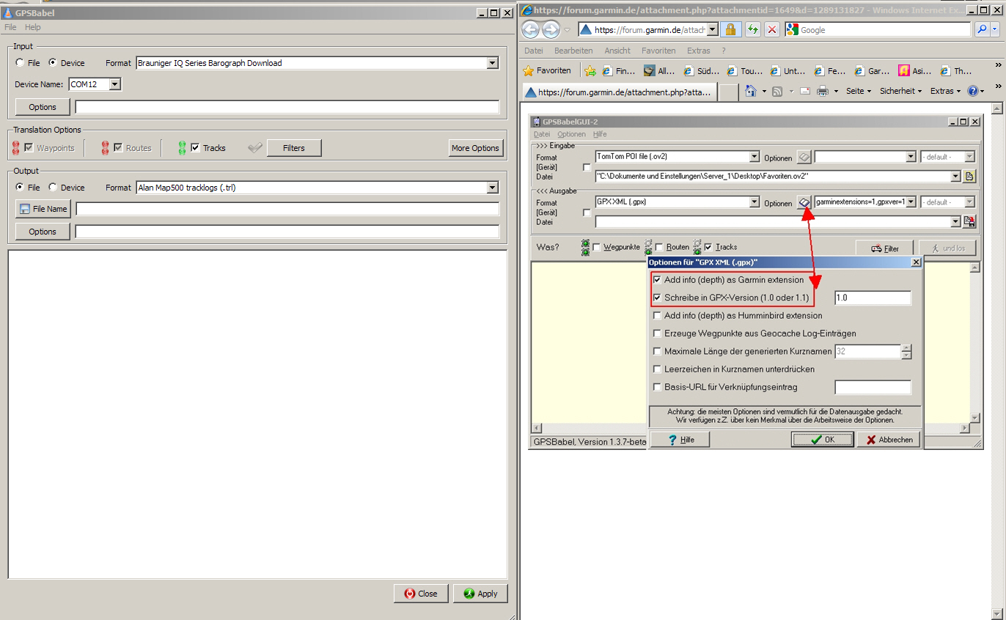Image resolution: width=1006 pixels, height=620 pixels.
Task: Click the IE back arrow button
Action: coord(530,30)
